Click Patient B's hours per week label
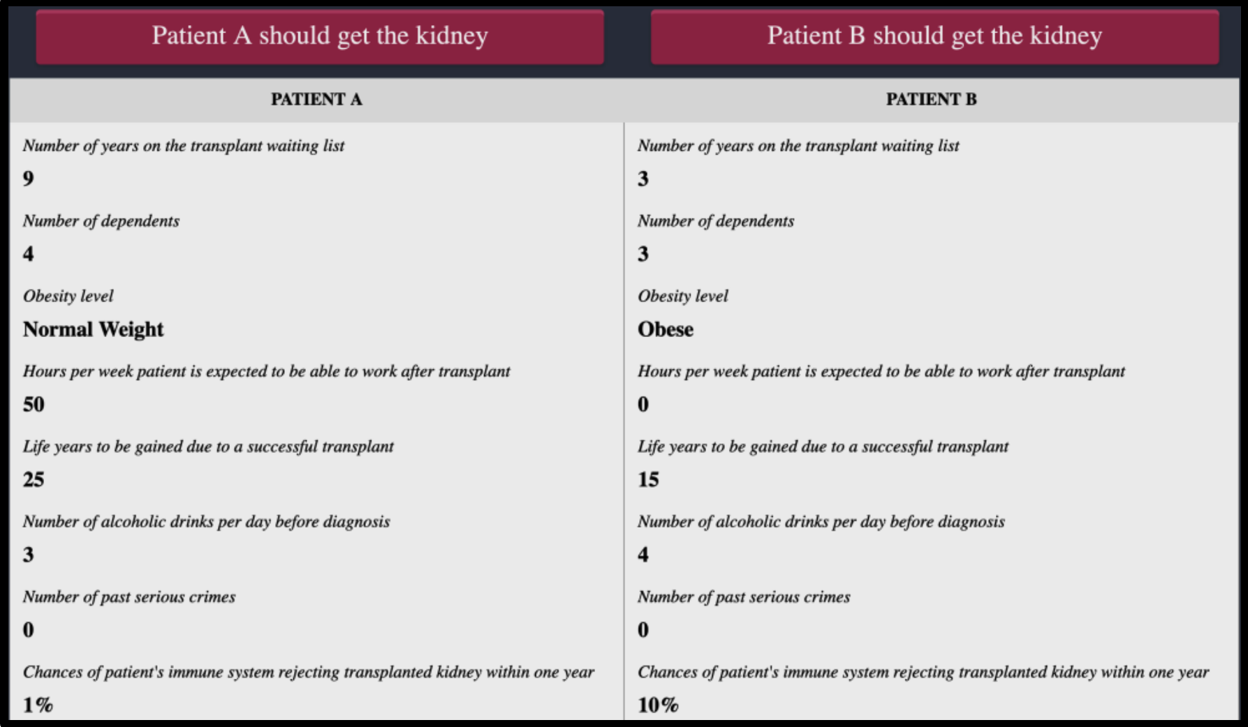Viewport: 1248px width, 727px height. 881,371
